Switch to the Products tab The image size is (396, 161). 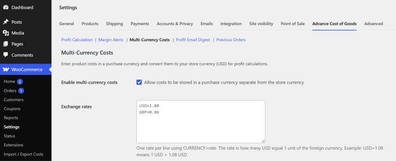click(90, 24)
